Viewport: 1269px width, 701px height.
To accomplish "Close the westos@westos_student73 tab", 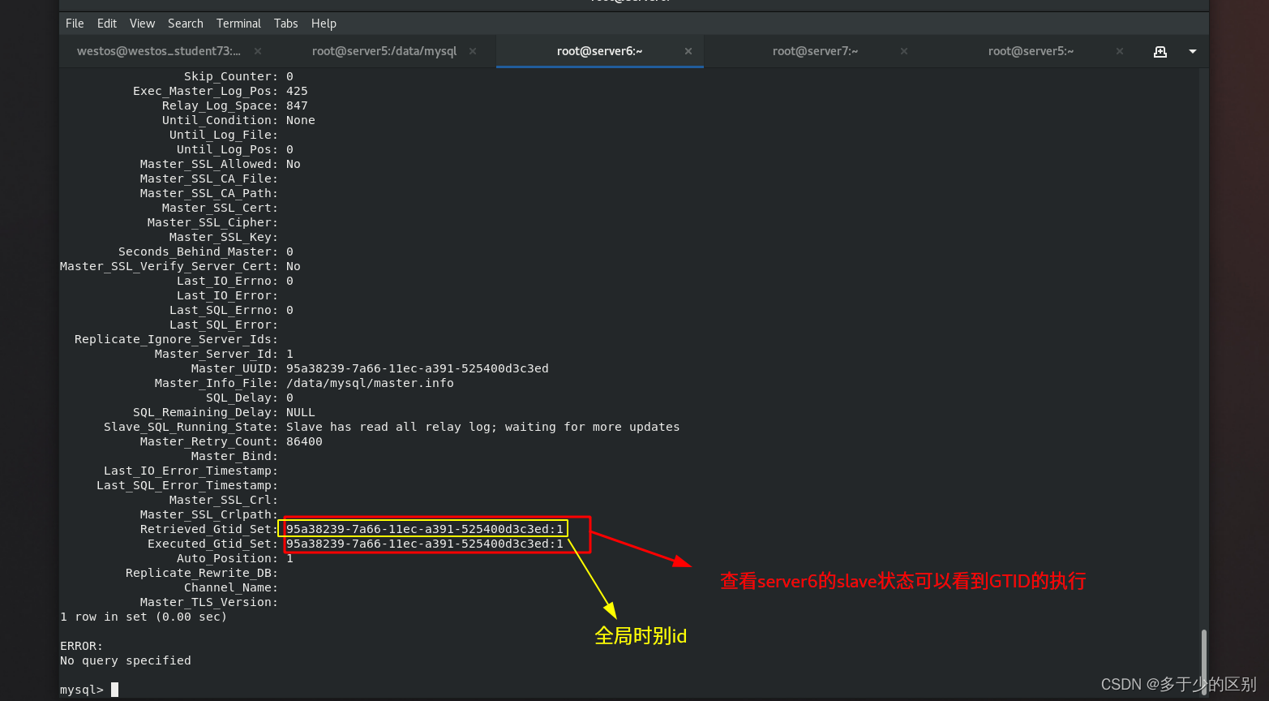I will pyautogui.click(x=258, y=51).
